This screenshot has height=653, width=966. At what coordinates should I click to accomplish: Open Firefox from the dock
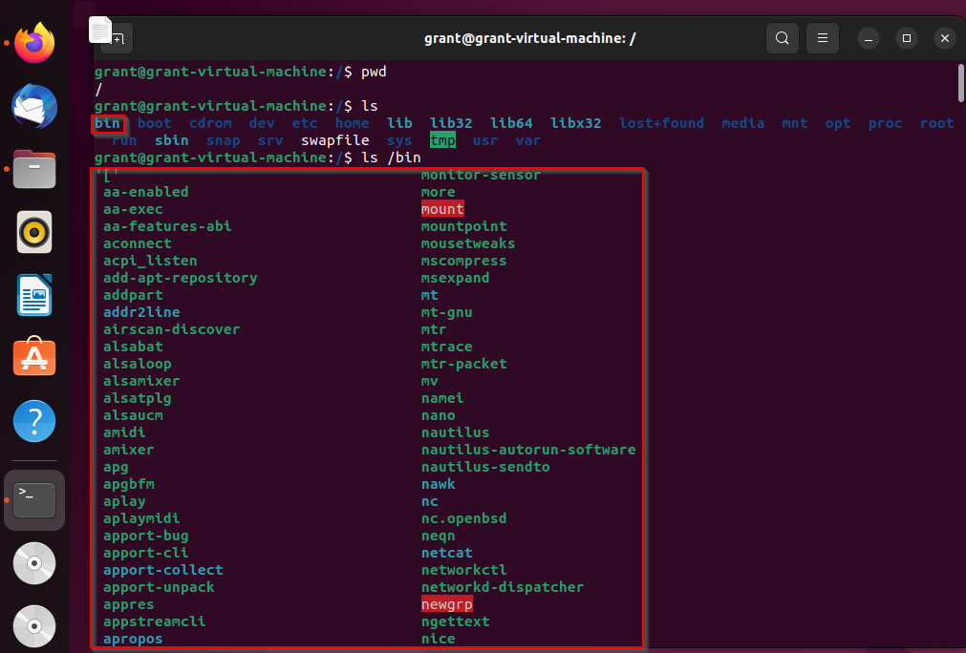click(x=34, y=42)
